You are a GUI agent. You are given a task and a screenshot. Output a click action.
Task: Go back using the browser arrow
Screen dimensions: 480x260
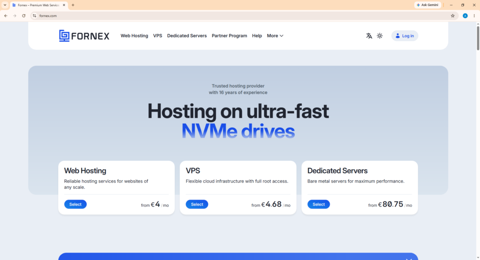click(6, 15)
